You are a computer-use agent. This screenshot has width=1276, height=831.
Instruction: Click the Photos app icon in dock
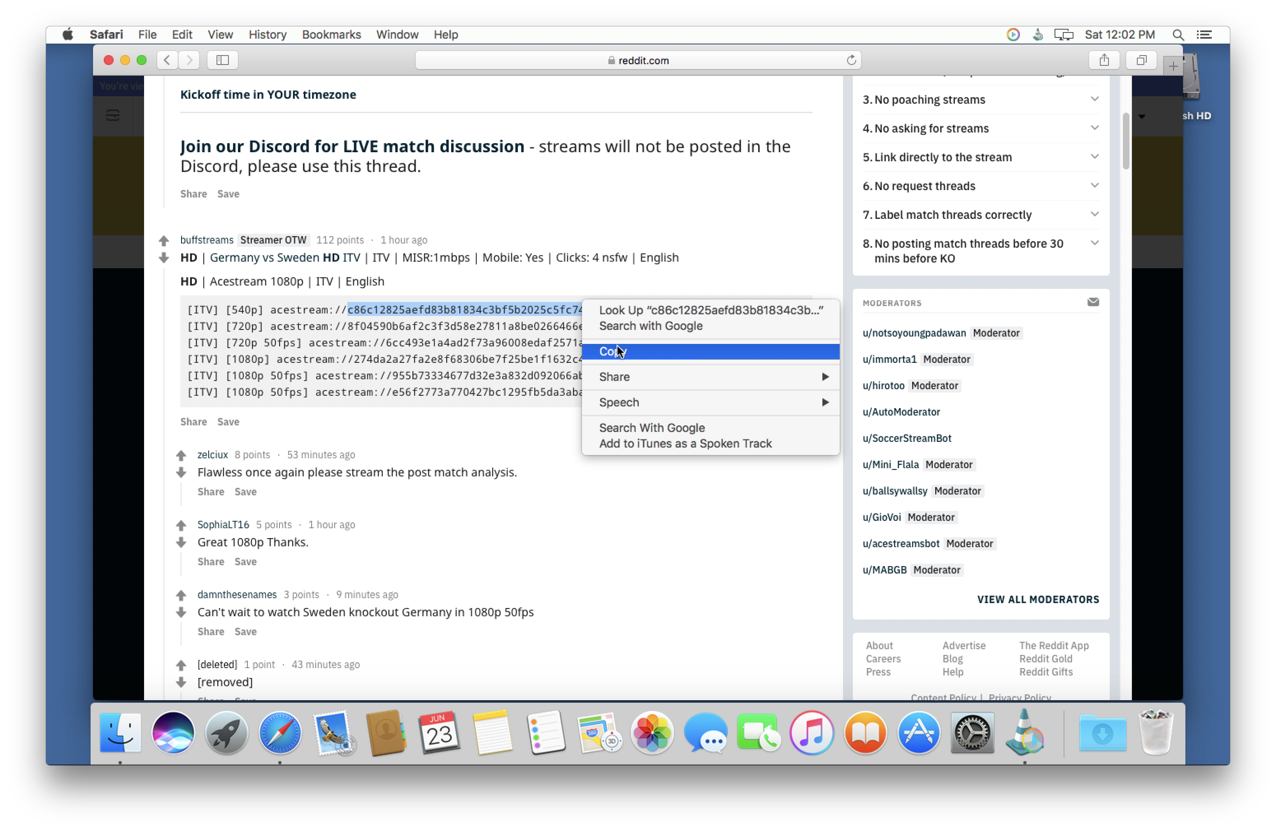coord(652,734)
